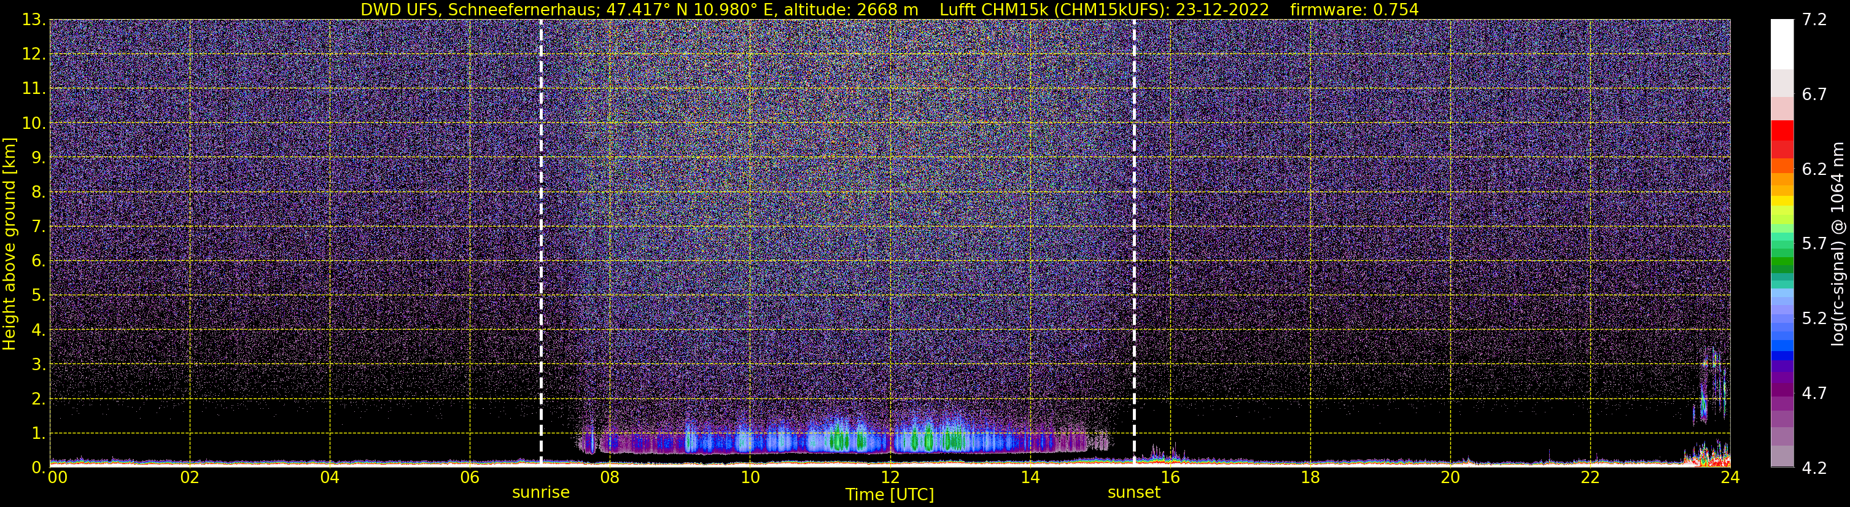
Task: Click the y-axis tick label '12.'
Action: [x=34, y=55]
